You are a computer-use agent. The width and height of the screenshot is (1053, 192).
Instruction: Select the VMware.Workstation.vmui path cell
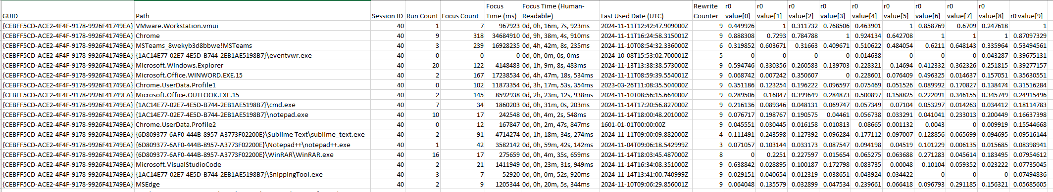[252, 26]
